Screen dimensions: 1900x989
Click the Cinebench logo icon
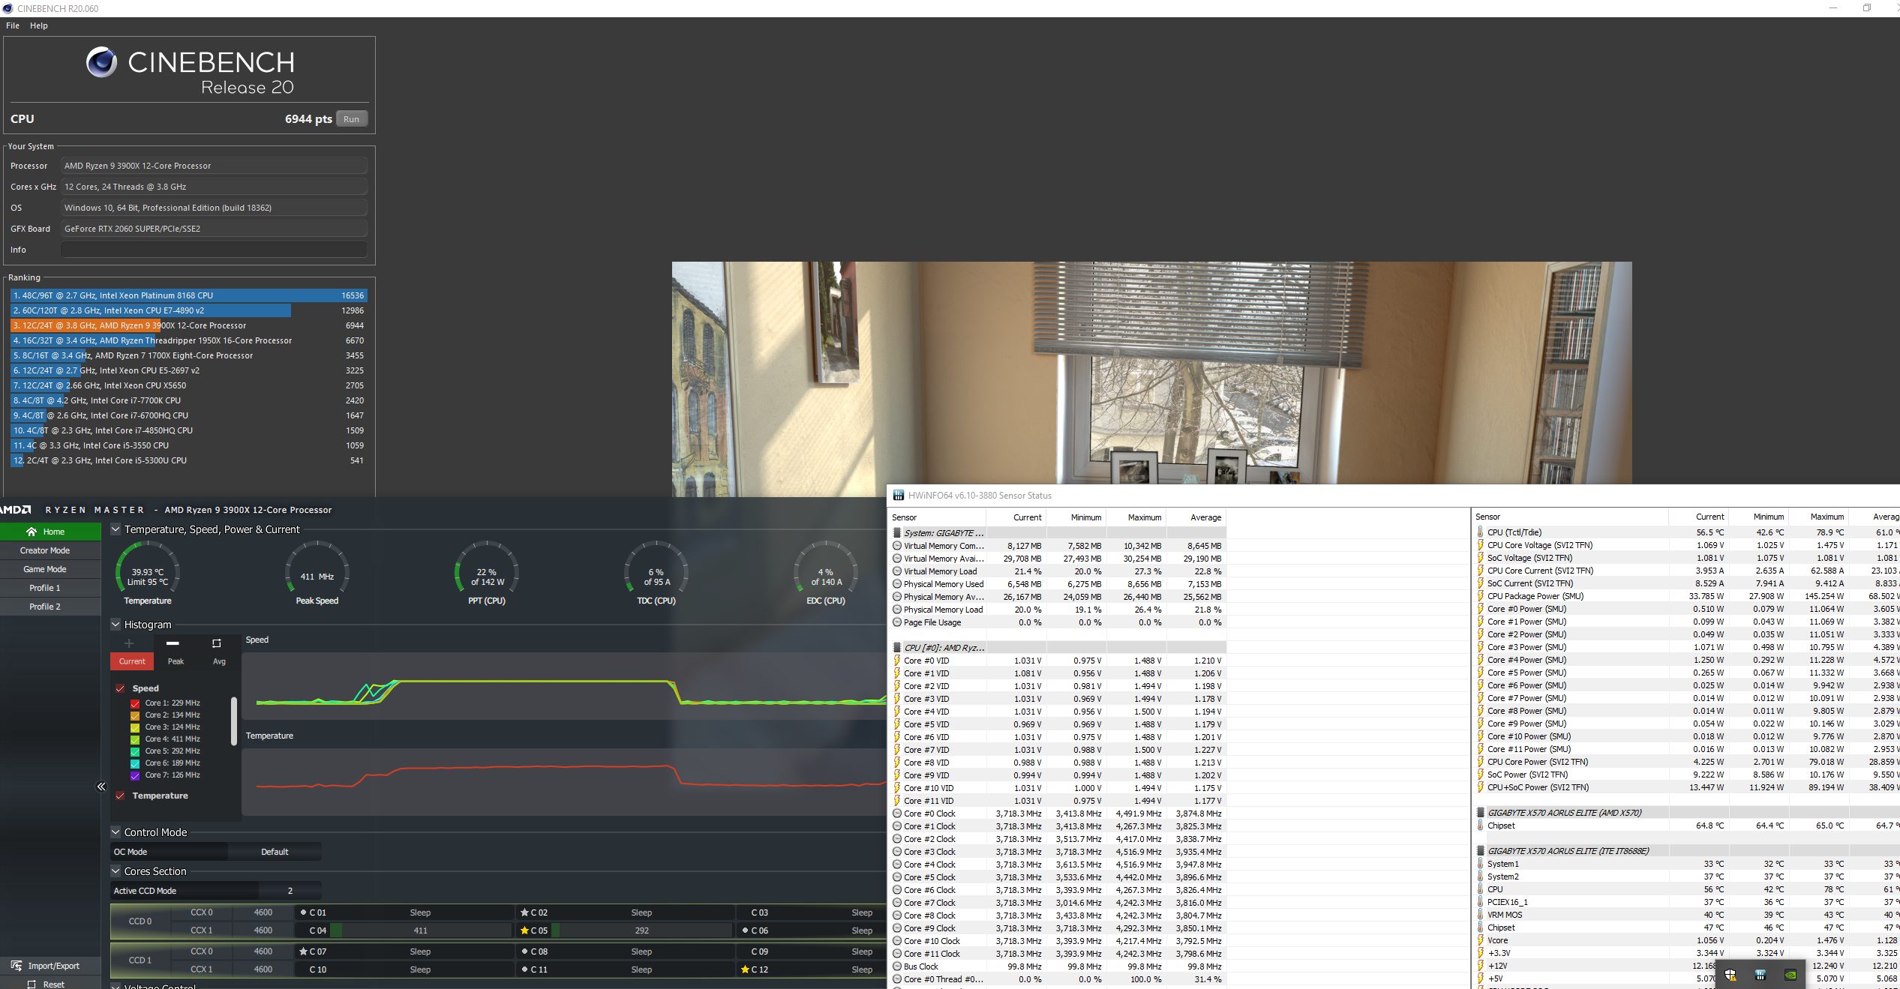point(101,62)
